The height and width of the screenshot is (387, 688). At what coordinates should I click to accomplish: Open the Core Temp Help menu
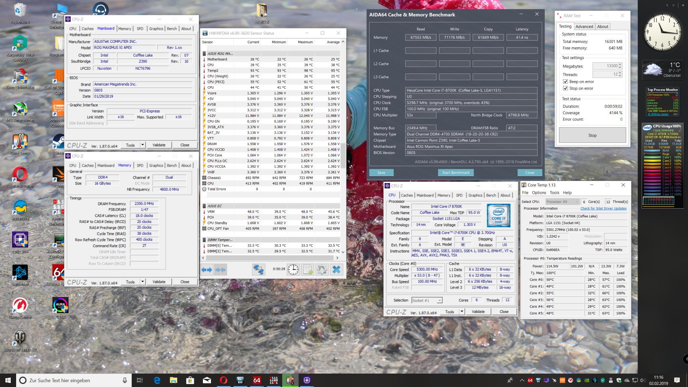click(x=567, y=192)
